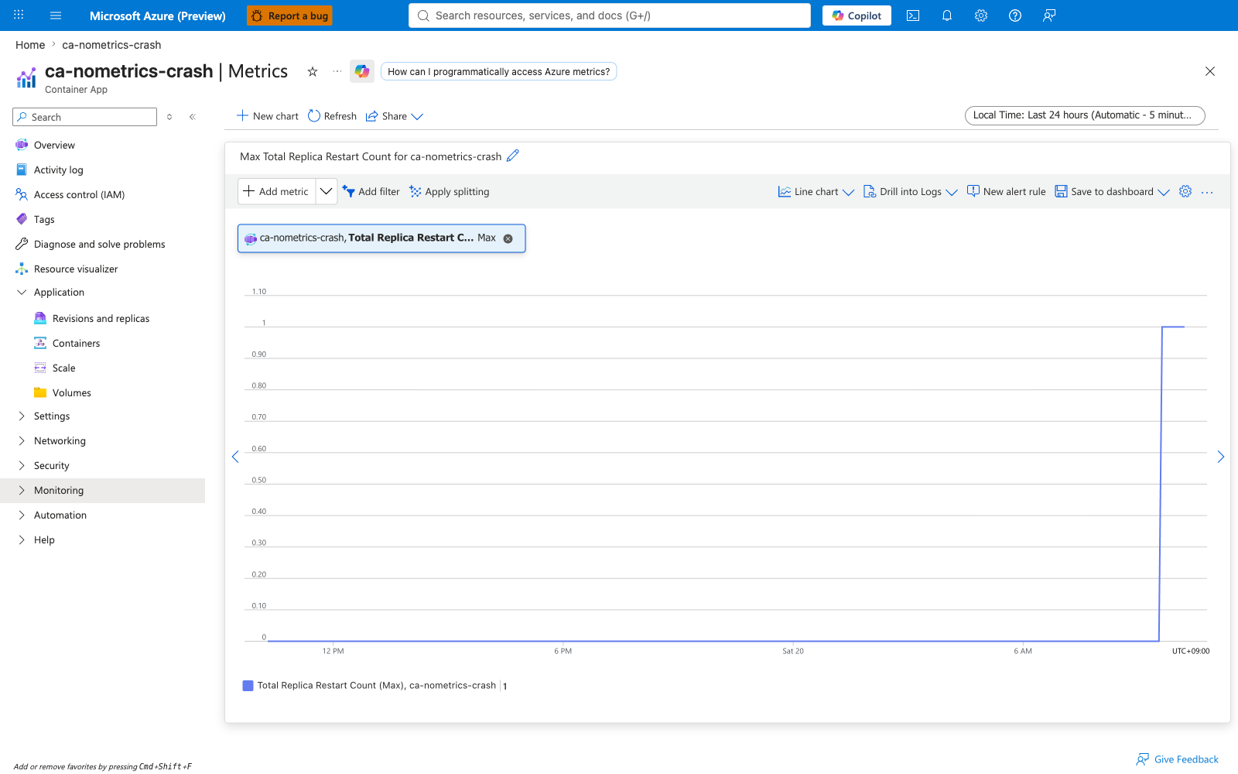This screenshot has width=1238, height=774.
Task: Collapse the left navigation menu
Action: click(x=193, y=117)
